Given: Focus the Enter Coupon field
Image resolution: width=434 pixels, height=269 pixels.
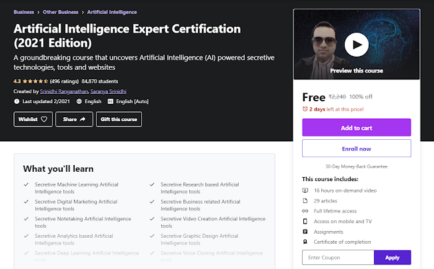Looking at the screenshot, I should click(x=338, y=258).
